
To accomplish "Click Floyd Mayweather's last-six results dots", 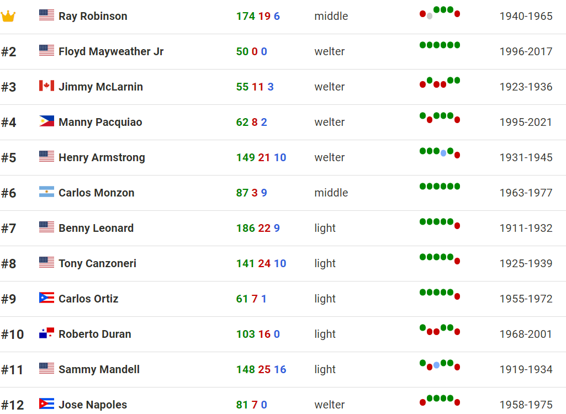I will pyautogui.click(x=440, y=45).
